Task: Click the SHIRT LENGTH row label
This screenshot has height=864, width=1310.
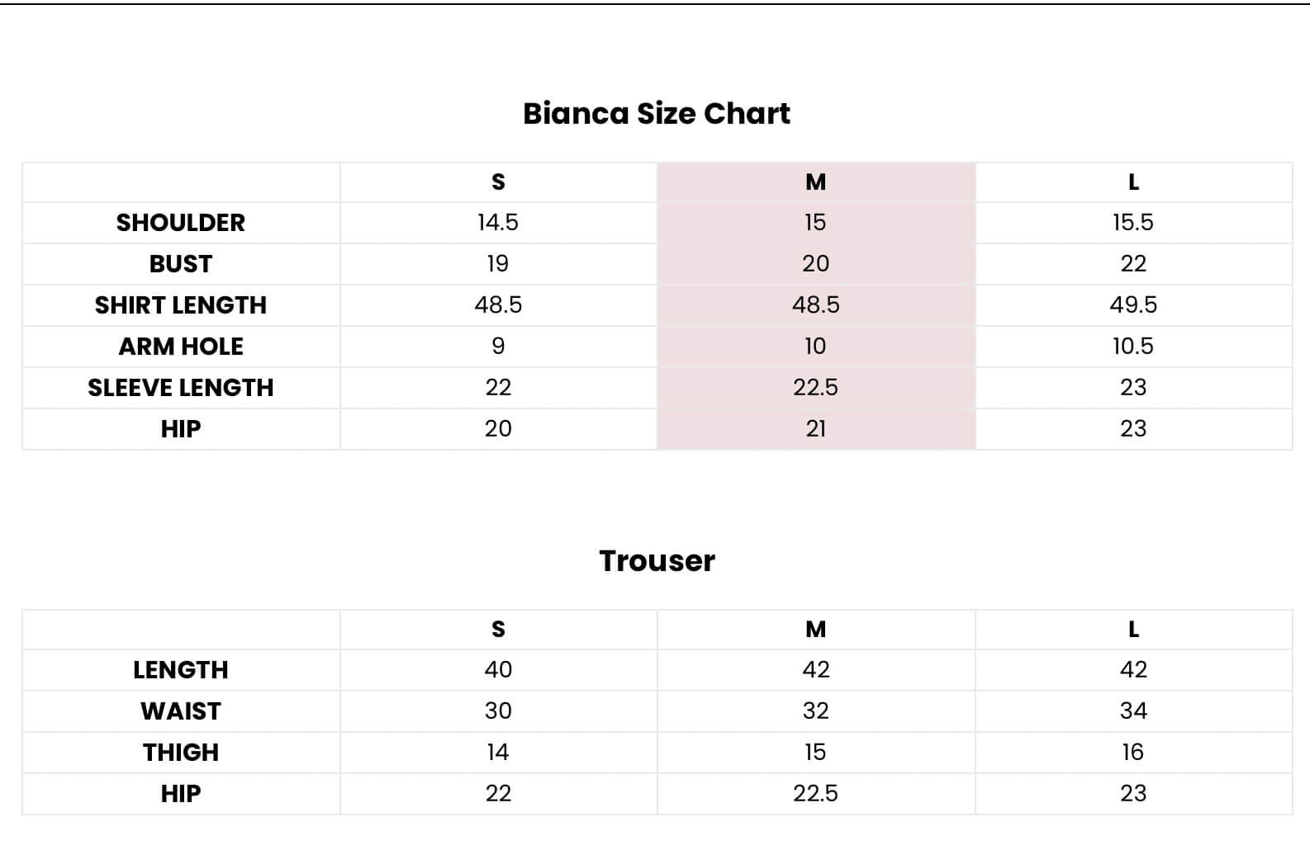Action: [180, 305]
